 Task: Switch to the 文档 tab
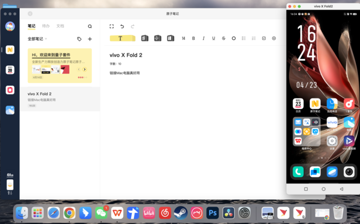[60, 26]
